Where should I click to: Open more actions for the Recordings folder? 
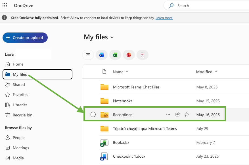point(168,115)
